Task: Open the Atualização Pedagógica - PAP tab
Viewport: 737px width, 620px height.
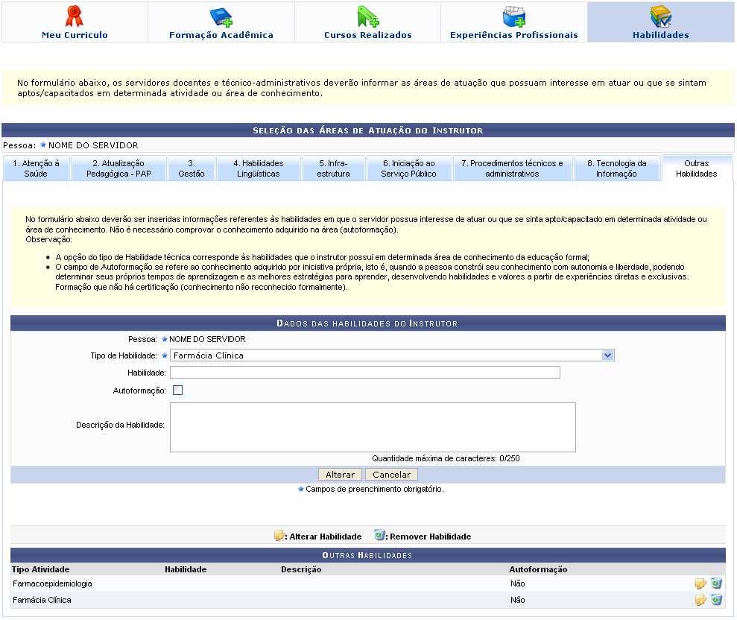Action: 118,168
